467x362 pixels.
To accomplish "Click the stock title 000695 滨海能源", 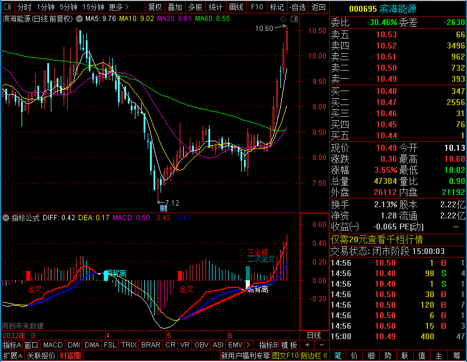I will point(383,9).
